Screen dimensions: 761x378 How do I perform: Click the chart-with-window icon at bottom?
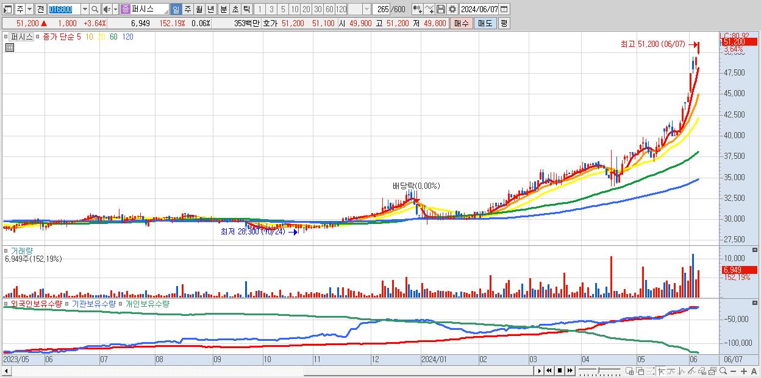712,371
